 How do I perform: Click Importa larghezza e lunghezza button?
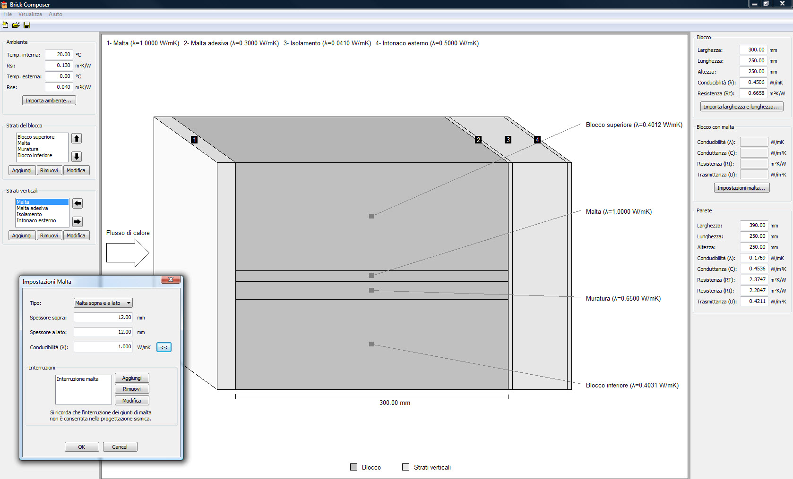[741, 107]
